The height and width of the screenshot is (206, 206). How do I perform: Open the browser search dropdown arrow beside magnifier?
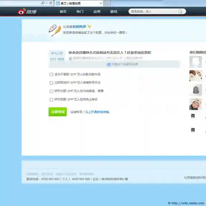pyautogui.click(x=47, y=3)
